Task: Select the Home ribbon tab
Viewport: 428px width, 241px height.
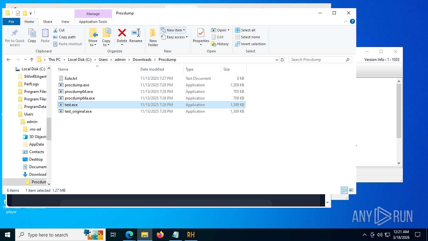Action: (x=29, y=22)
